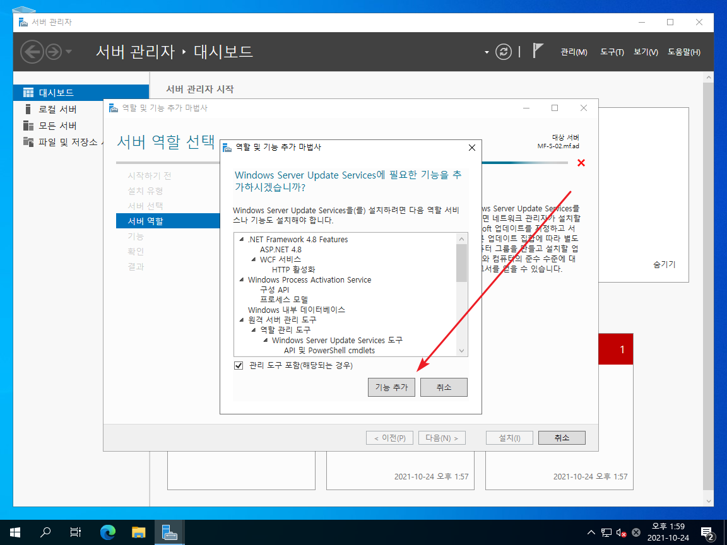Select 대시보드 in the left sidebar
Screen dimensions: 727x545
click(81, 93)
